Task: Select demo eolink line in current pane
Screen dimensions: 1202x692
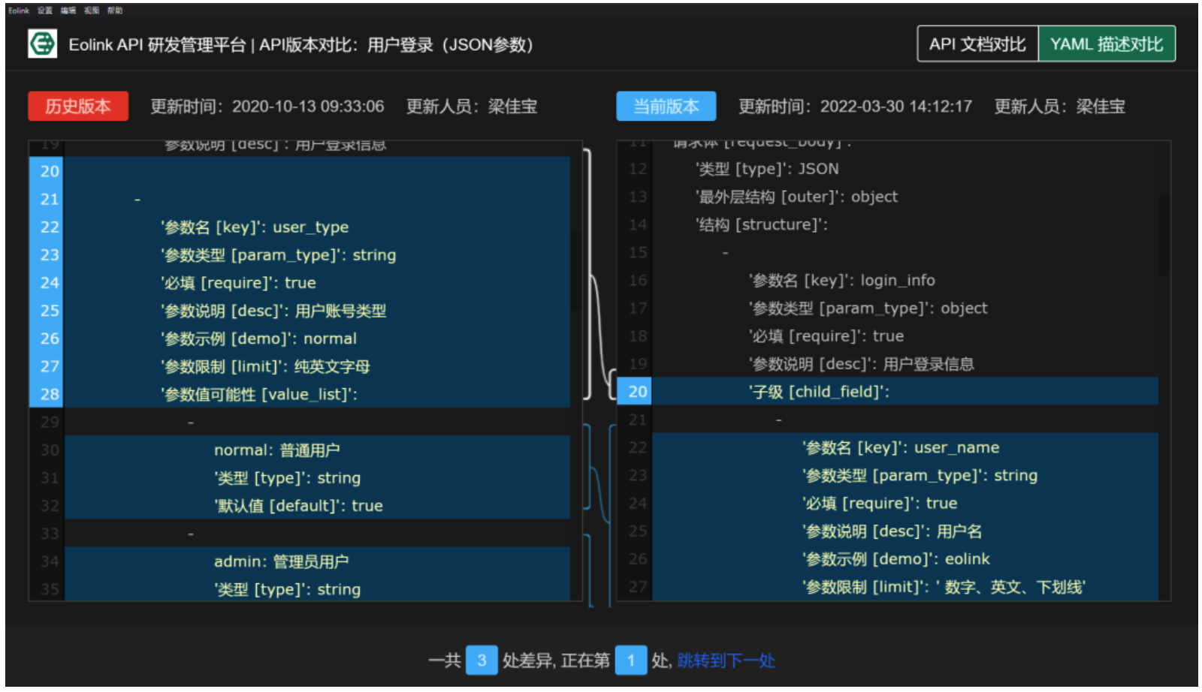Action: pos(895,559)
